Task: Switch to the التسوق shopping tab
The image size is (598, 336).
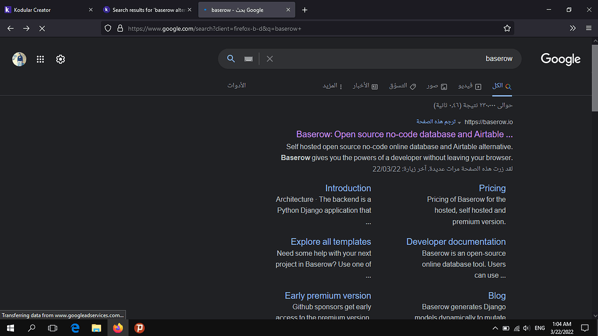Action: 402,86
